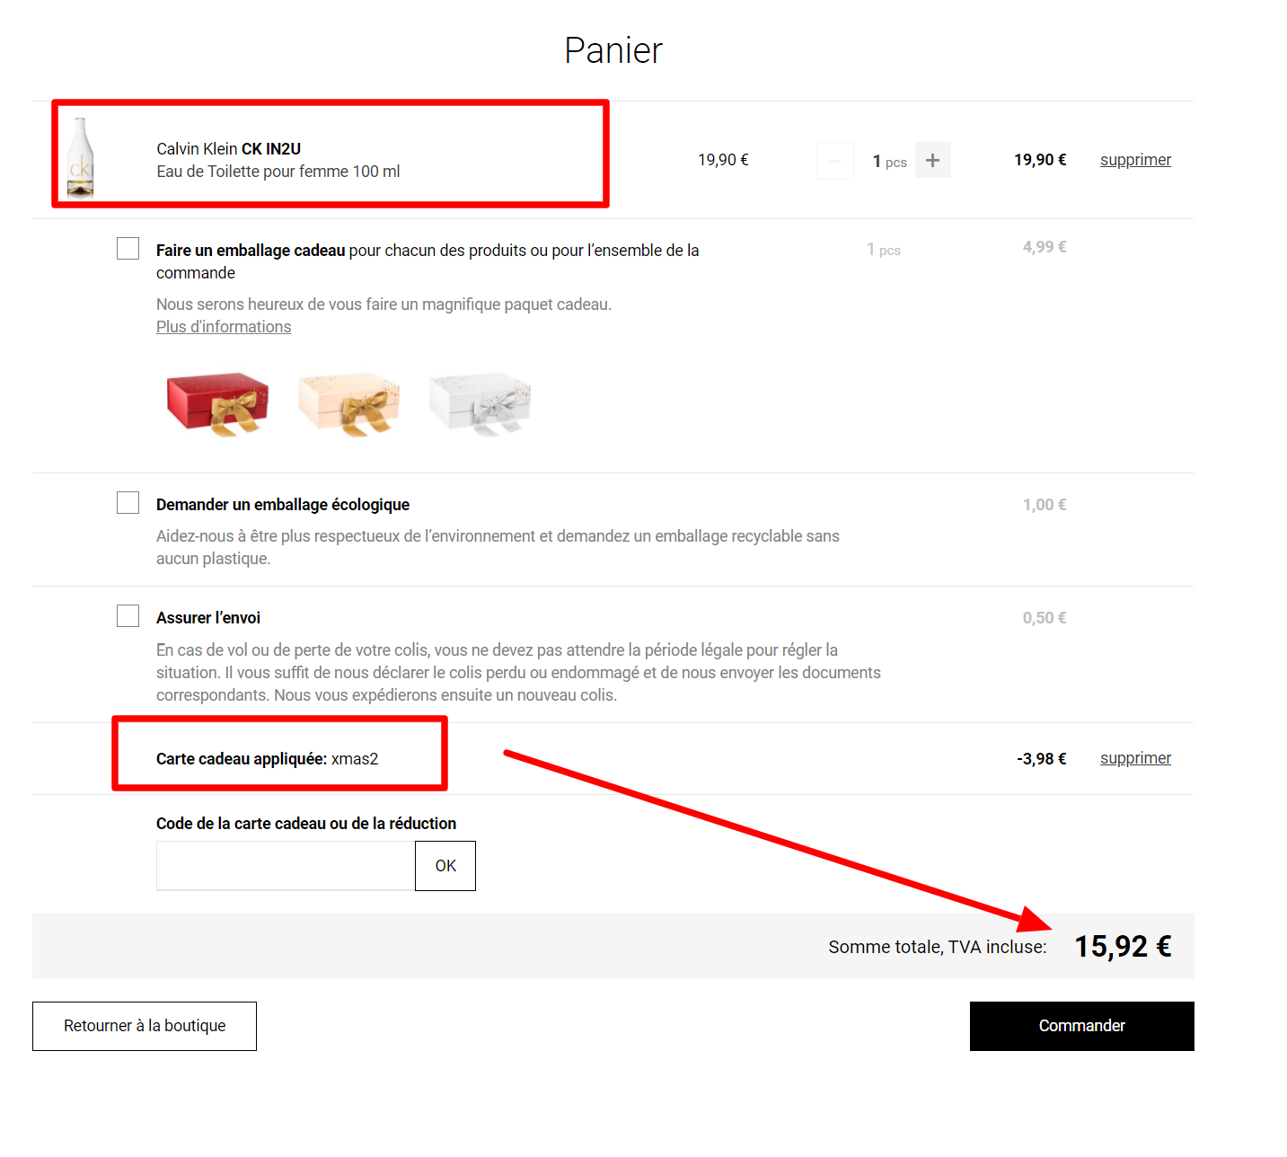Open 'Plus d'informations' about gift wrapping
The height and width of the screenshot is (1157, 1287).
[x=224, y=327]
